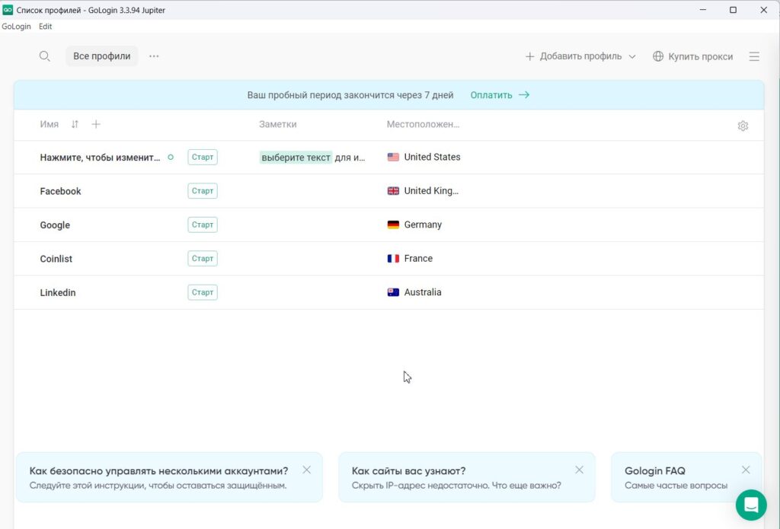
Task: Close the Как сайты вас узнают card
Action: click(x=579, y=470)
